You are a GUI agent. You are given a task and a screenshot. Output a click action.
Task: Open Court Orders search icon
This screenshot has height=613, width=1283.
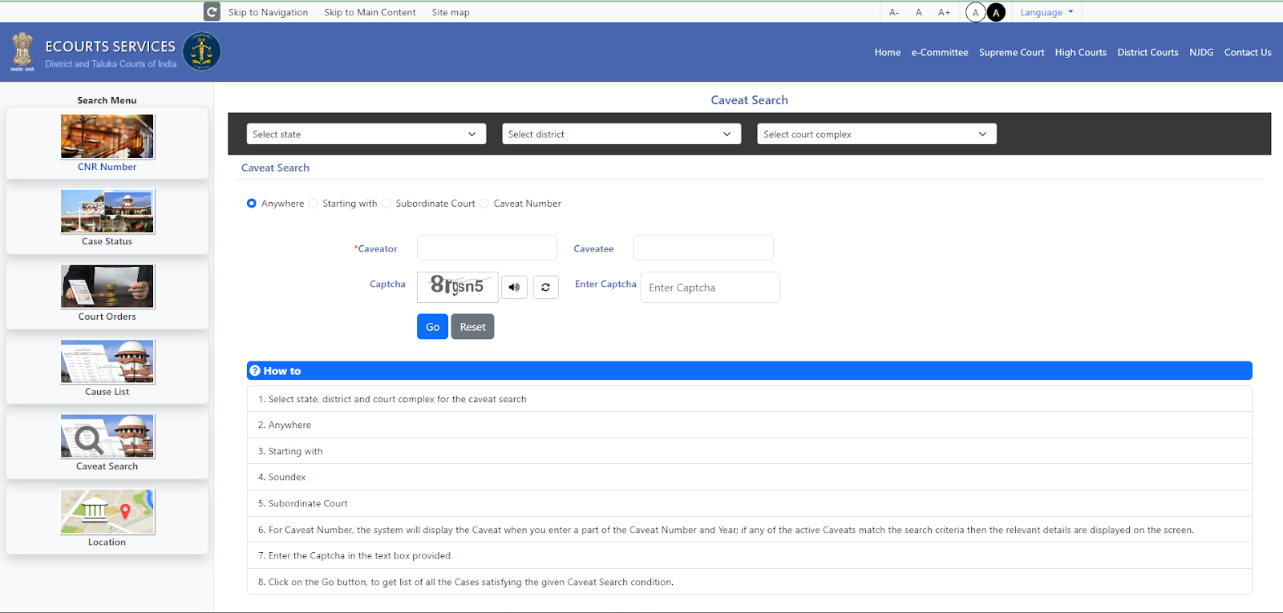pos(107,287)
